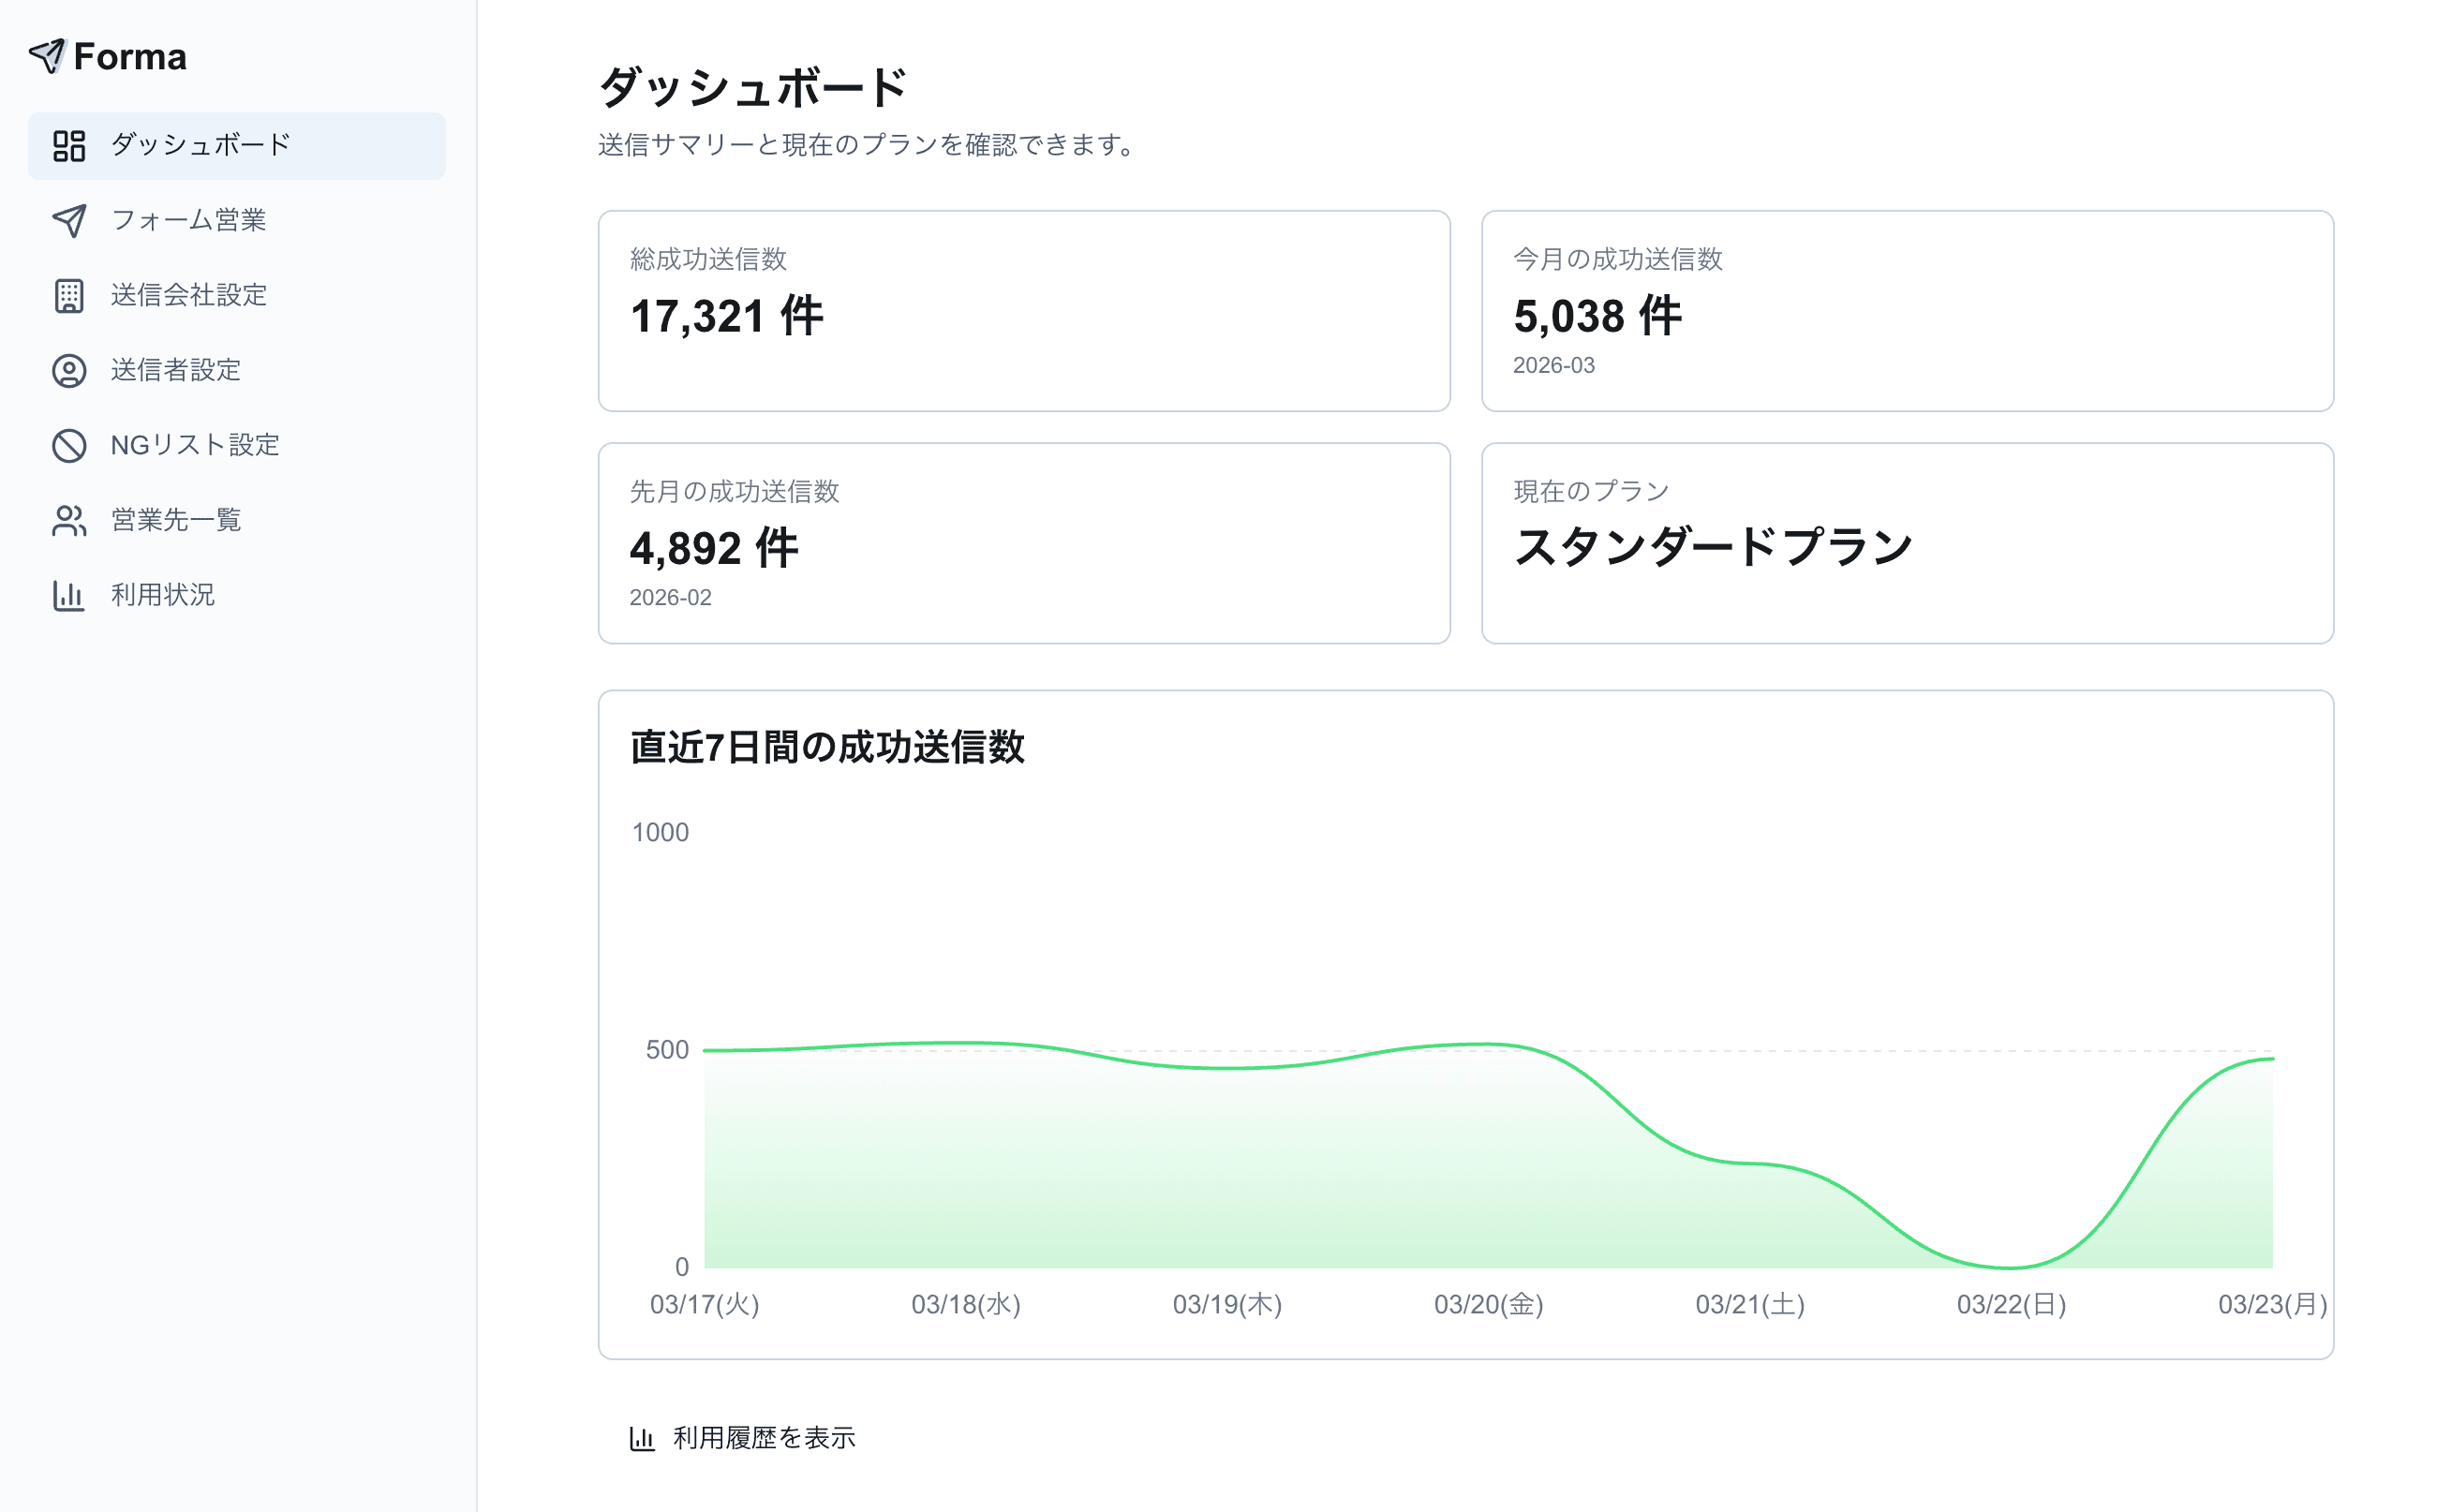Select 送信会社設定 in the sidebar
Image resolution: width=2451 pixels, height=1512 pixels.
(188, 296)
